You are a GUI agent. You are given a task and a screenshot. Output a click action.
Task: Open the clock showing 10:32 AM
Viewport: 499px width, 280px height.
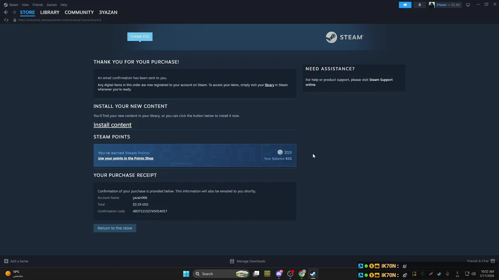click(487, 274)
